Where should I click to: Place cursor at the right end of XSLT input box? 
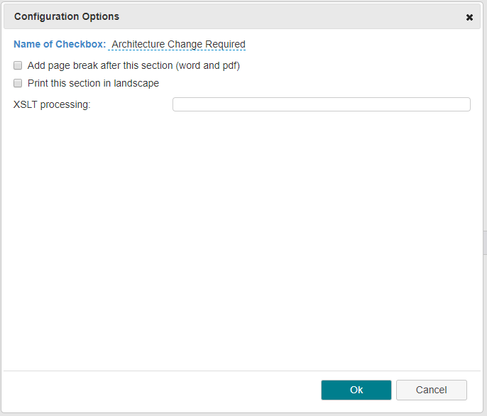coord(466,104)
